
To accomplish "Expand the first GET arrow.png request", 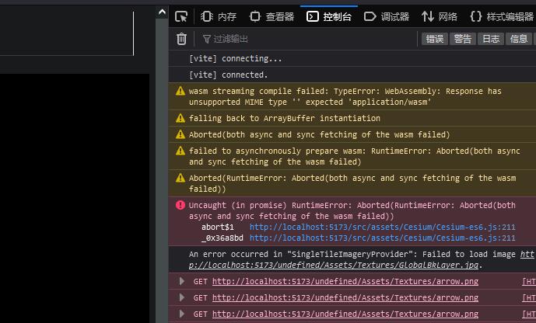I will tap(182, 281).
